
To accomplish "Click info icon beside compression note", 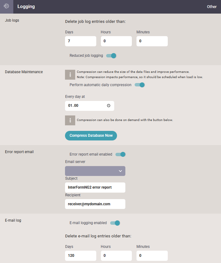I will click(x=70, y=75).
